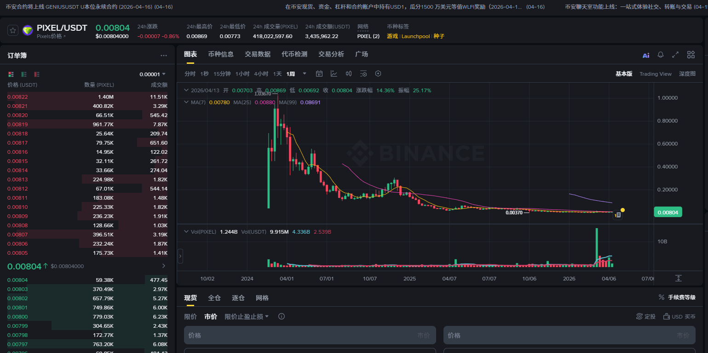Open the USD 买币 link
The image size is (708, 353).
[x=679, y=316]
